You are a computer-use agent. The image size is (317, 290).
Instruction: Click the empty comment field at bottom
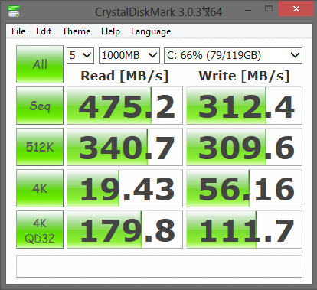[x=159, y=266]
